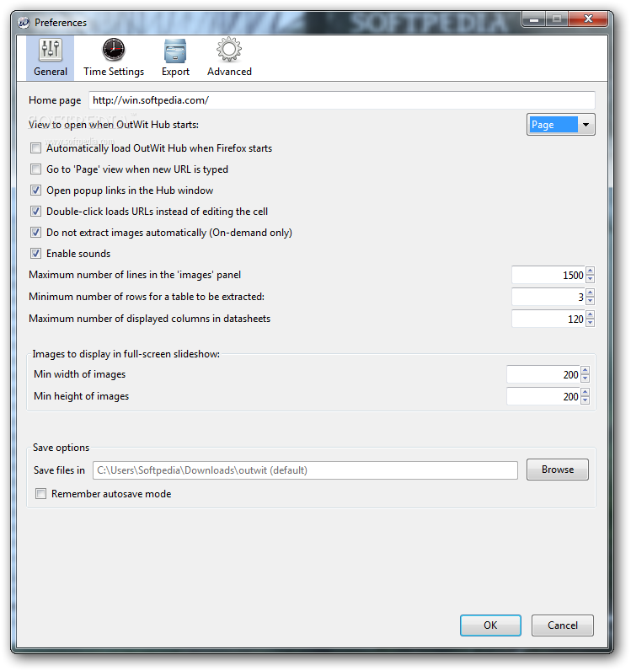
Task: Increase the images panel max lines value
Action: (591, 271)
